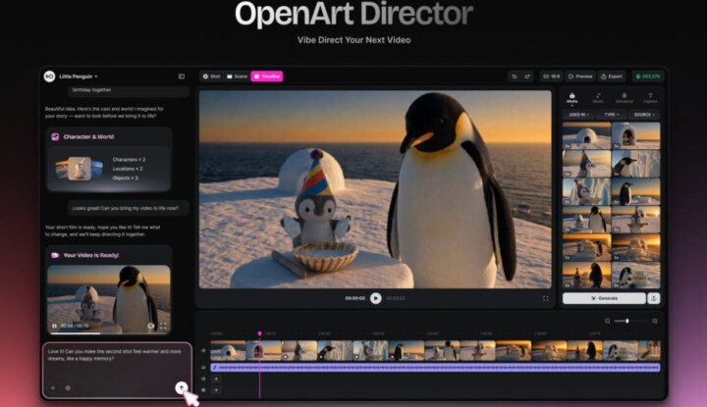Send the chat message with arrow button
The height and width of the screenshot is (407, 707).
[182, 387]
